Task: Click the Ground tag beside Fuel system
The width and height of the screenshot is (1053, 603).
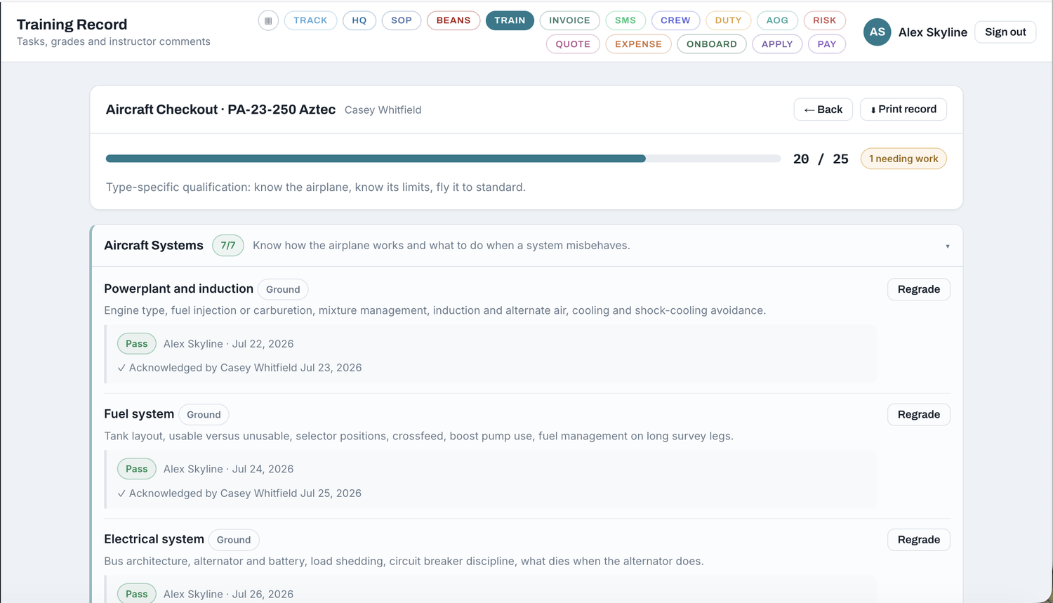Action: (204, 415)
